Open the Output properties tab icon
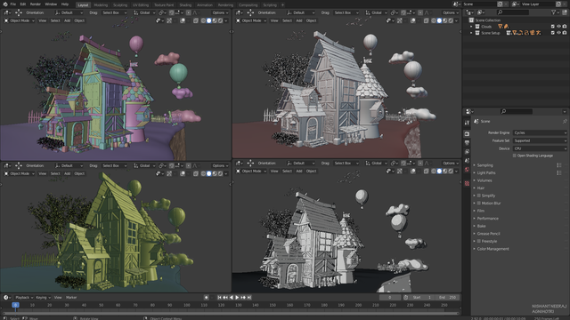This screenshot has height=320, width=570. [x=467, y=143]
